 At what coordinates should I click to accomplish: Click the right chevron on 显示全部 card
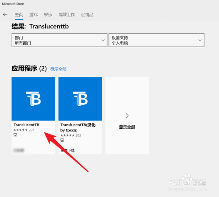click(127, 116)
